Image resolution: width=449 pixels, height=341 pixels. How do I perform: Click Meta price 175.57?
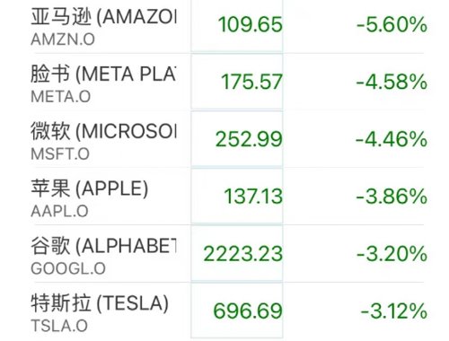251,82
